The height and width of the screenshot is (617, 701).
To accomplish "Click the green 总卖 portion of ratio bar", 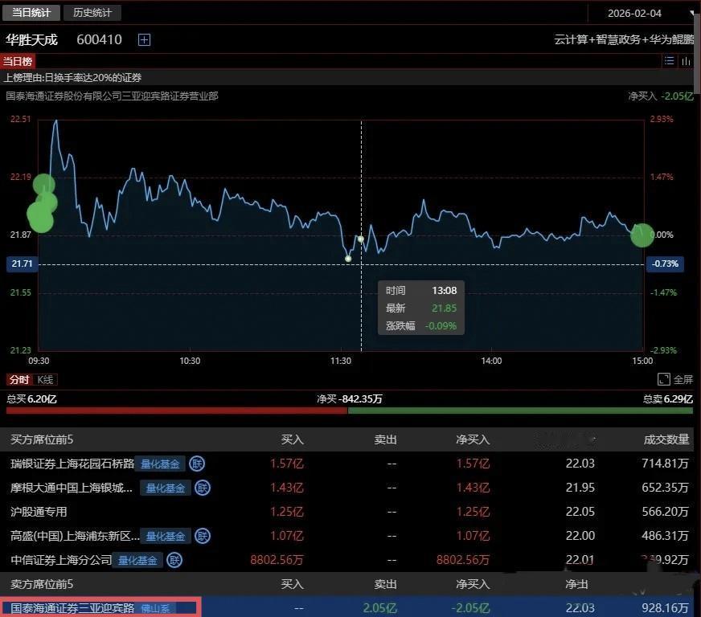I will 520,411.
